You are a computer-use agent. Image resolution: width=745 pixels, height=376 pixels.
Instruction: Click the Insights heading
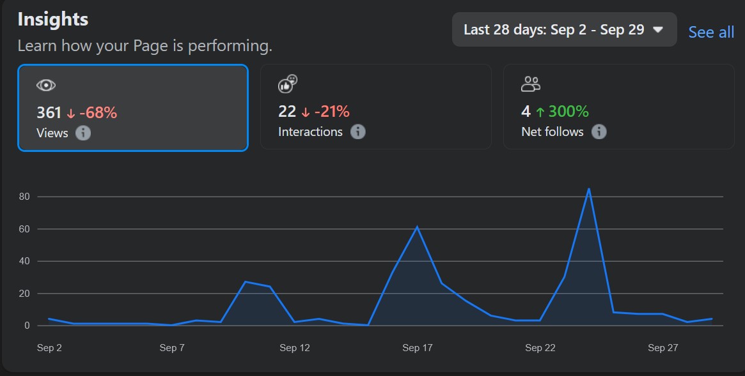(52, 19)
